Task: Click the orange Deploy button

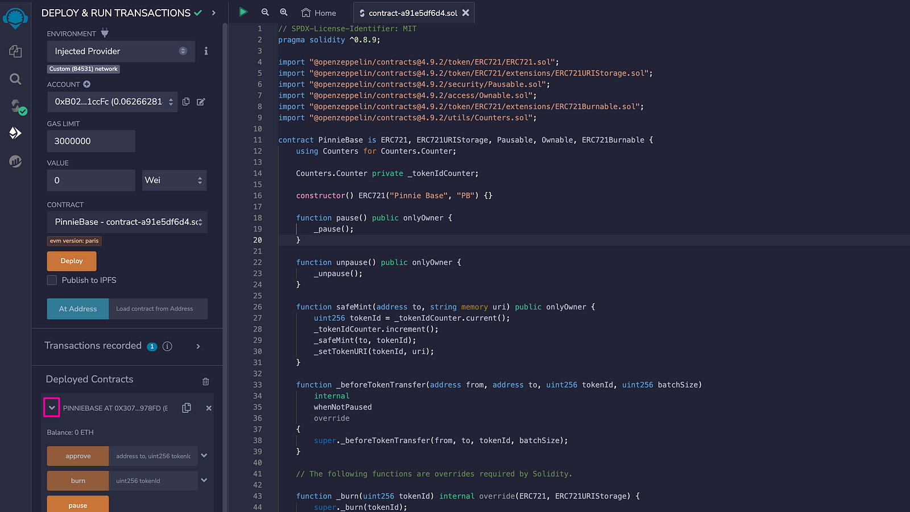Action: [x=72, y=261]
